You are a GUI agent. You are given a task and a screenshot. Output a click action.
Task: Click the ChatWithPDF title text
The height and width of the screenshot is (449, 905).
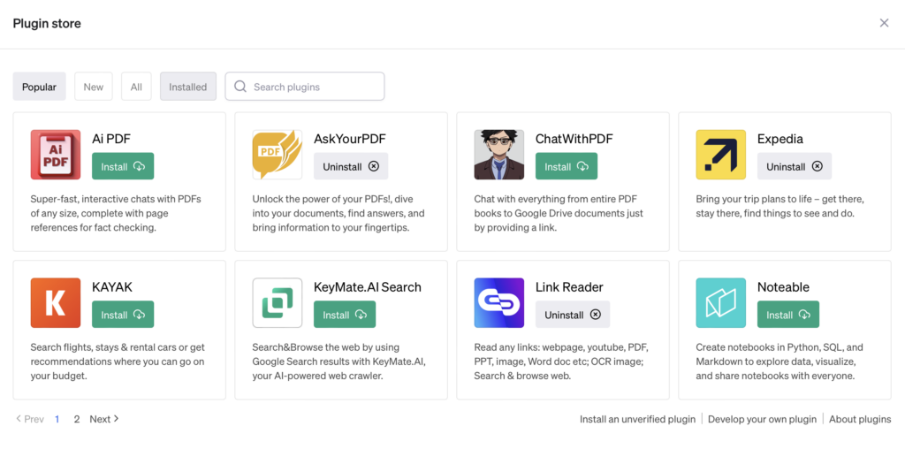574,139
